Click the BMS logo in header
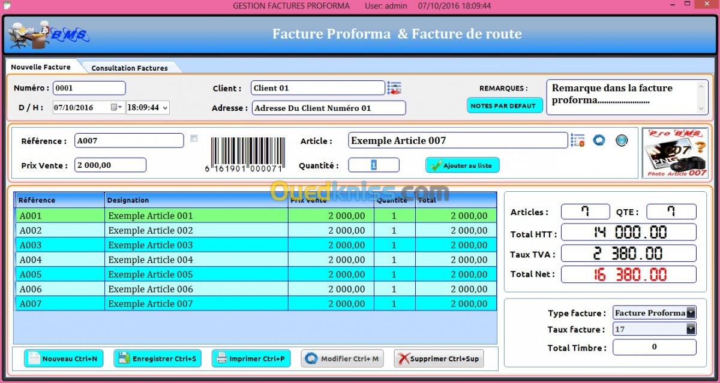 click(x=48, y=35)
